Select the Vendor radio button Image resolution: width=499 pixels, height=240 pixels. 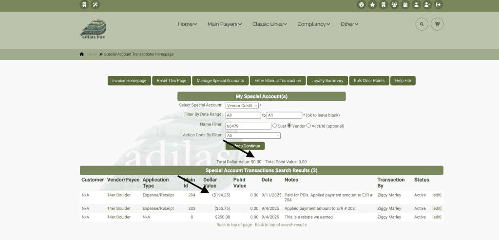[x=289, y=126]
